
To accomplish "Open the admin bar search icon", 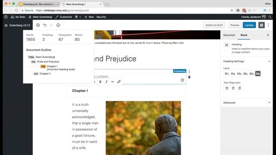I will tap(270, 17).
